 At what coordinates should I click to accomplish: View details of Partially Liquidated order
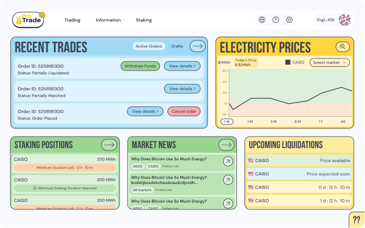point(182,66)
